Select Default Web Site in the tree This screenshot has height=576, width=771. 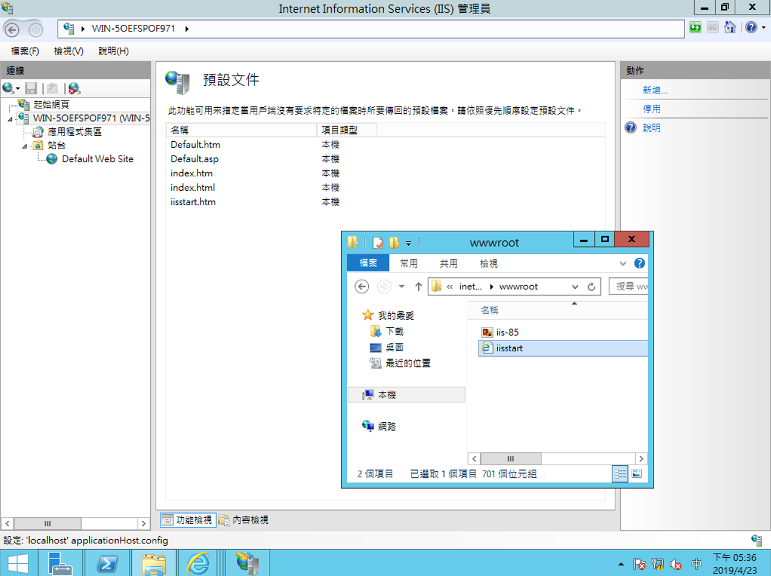click(x=98, y=159)
